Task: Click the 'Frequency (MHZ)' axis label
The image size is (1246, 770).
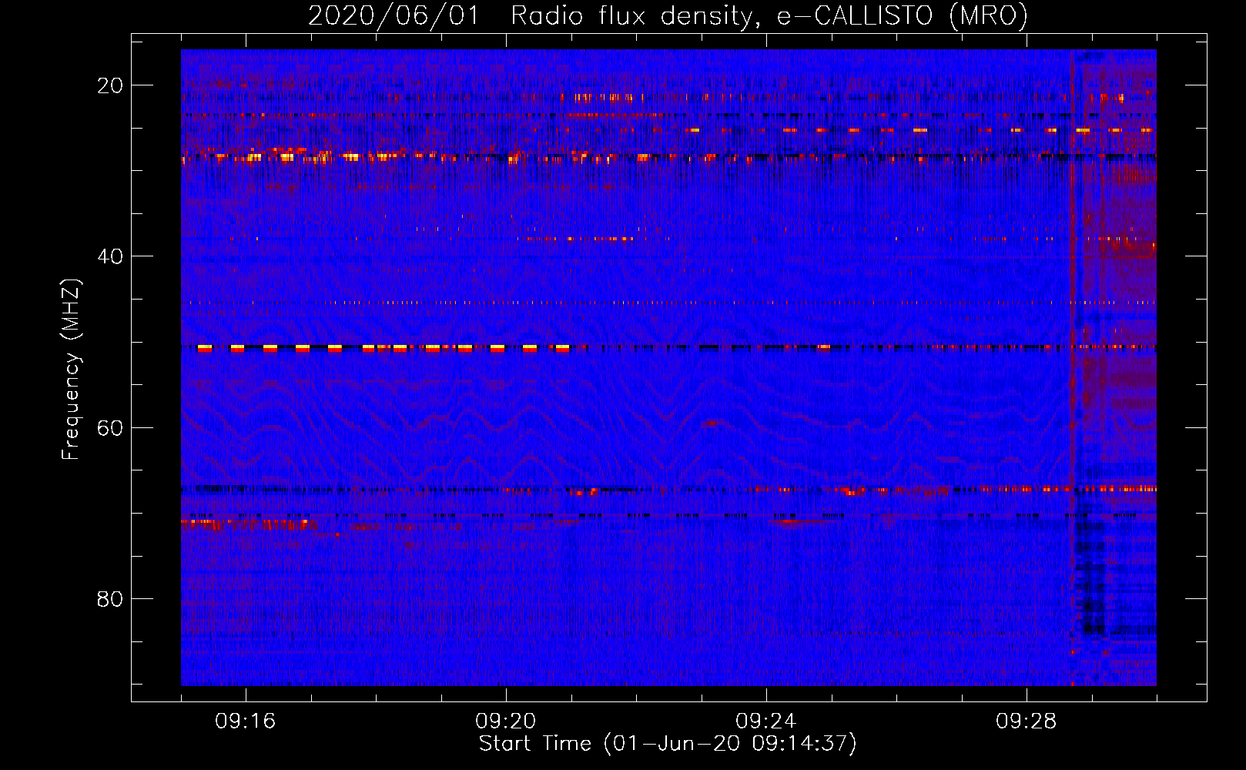Action: coord(71,370)
